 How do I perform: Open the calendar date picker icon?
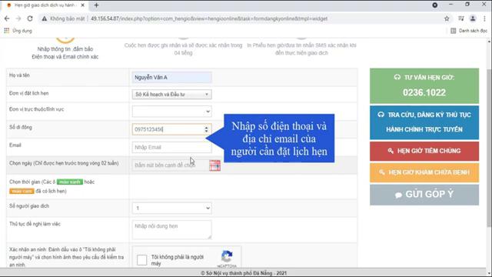pyautogui.click(x=214, y=165)
